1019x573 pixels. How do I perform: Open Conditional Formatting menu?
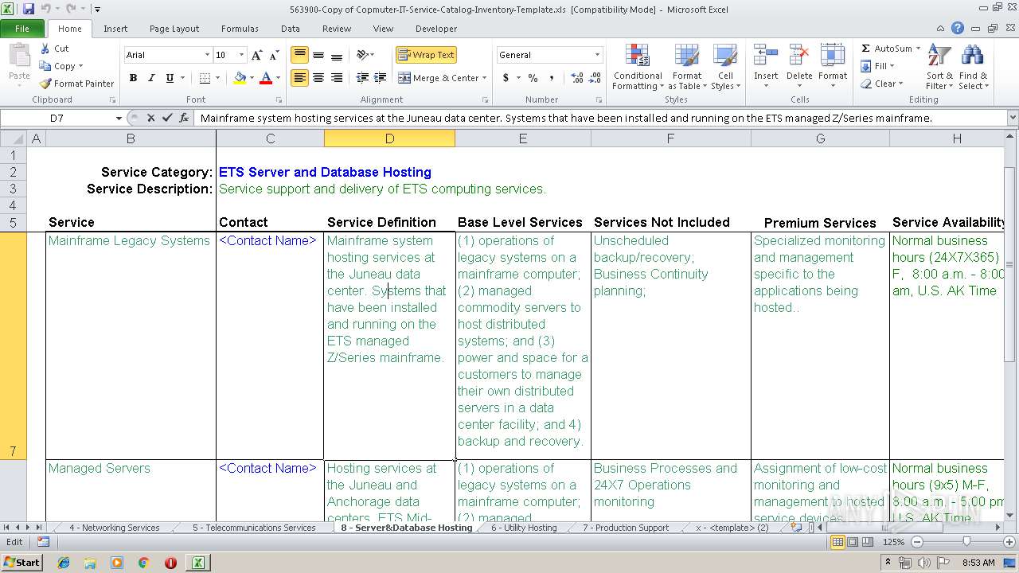pyautogui.click(x=638, y=68)
